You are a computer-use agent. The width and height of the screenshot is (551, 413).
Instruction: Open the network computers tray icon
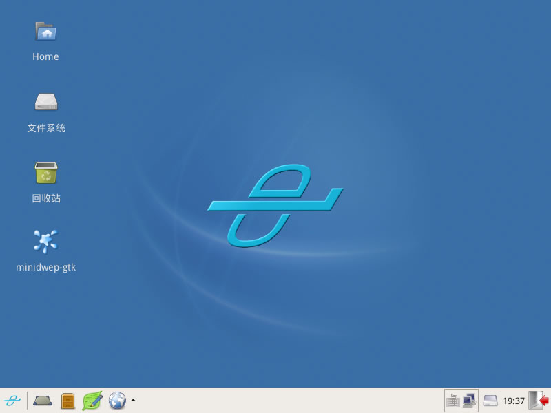pyautogui.click(x=469, y=401)
